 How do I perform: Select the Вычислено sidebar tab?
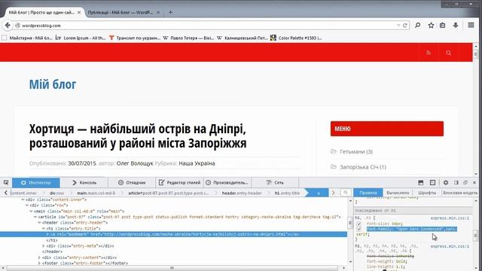[x=398, y=193]
